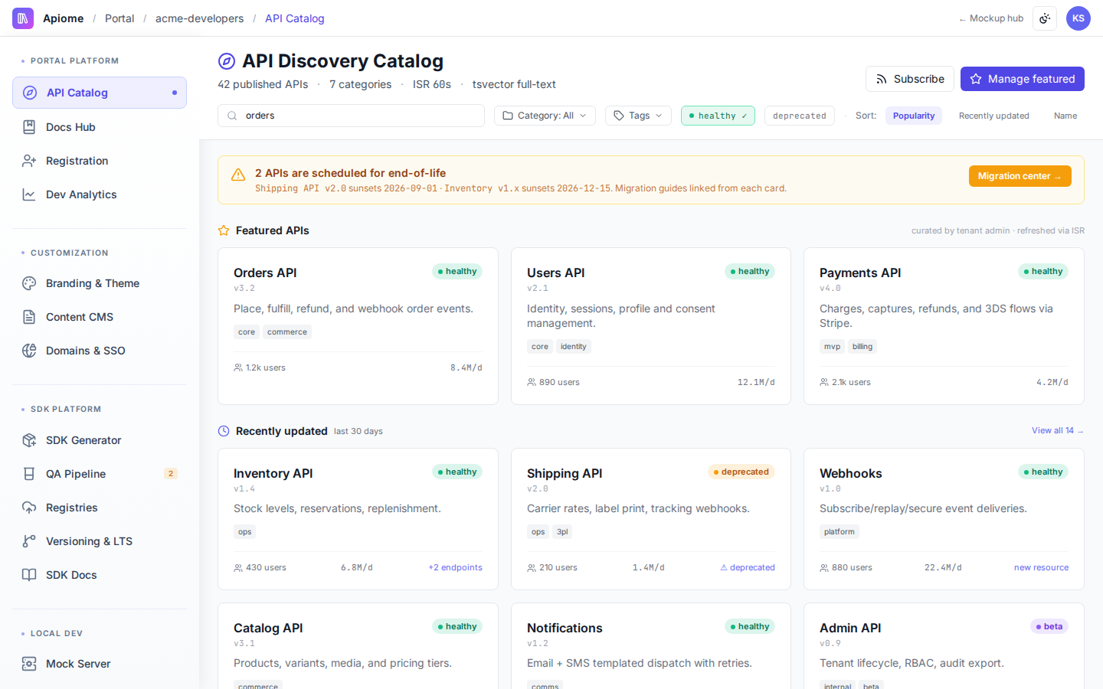Click the acme-developers breadcrumb
Image resolution: width=1103 pixels, height=689 pixels.
[x=199, y=18]
